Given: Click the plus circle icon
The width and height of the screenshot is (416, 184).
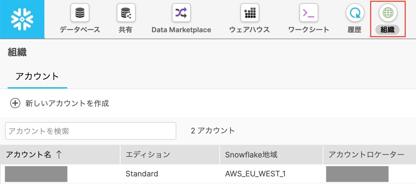Looking at the screenshot, I should 15,103.
